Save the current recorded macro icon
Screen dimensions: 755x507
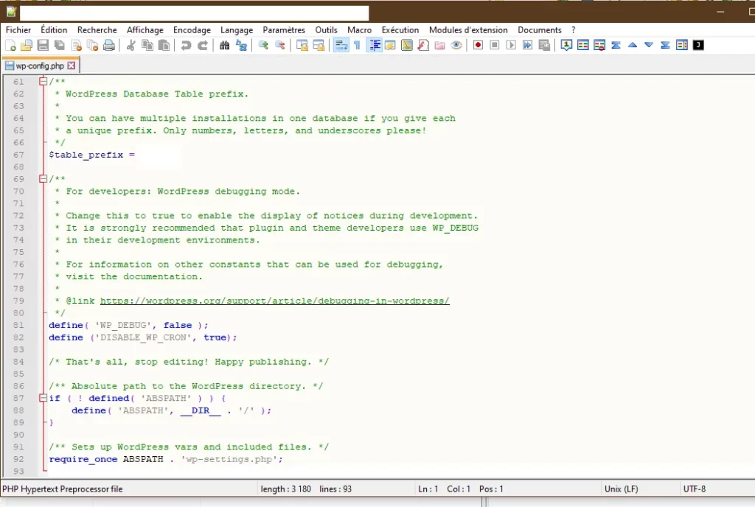[x=545, y=45]
